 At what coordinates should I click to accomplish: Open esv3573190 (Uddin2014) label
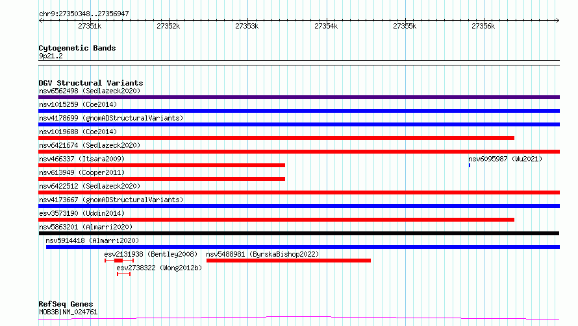[82, 213]
